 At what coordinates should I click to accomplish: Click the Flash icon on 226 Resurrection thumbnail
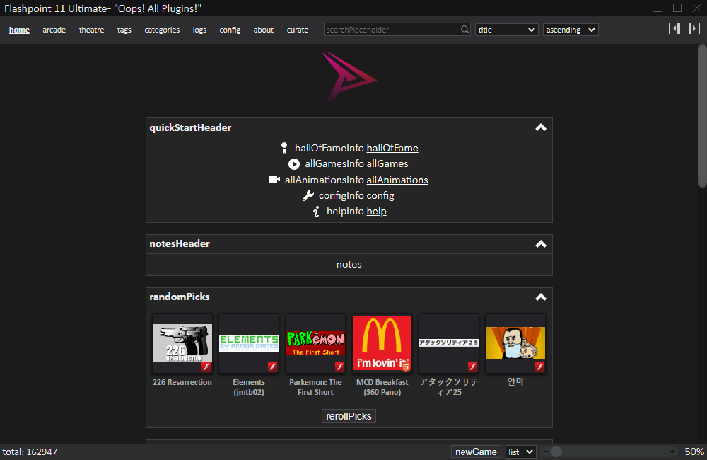tap(207, 367)
